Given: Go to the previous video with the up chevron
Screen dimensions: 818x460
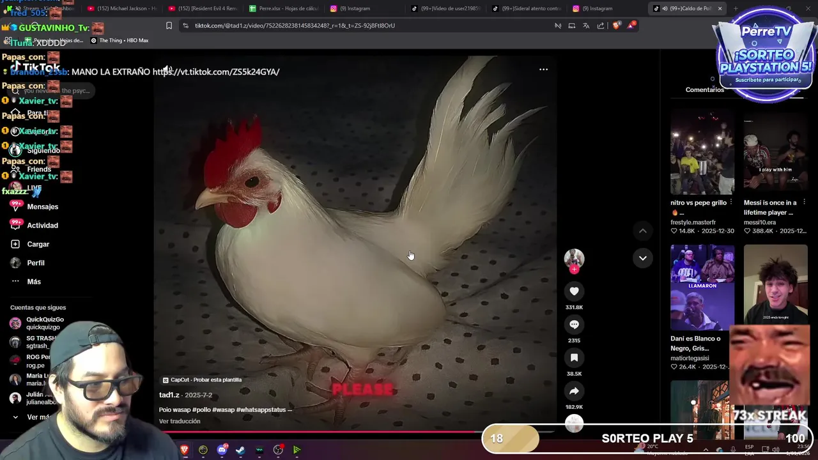Looking at the screenshot, I should click(643, 231).
